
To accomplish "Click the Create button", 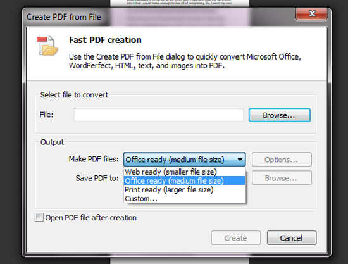I will pyautogui.click(x=236, y=238).
